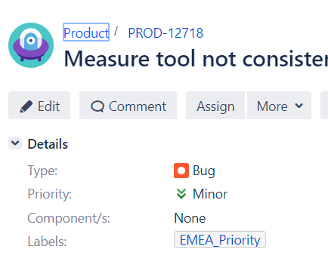Click the orange Bug type icon
The image size is (328, 274).
click(181, 171)
